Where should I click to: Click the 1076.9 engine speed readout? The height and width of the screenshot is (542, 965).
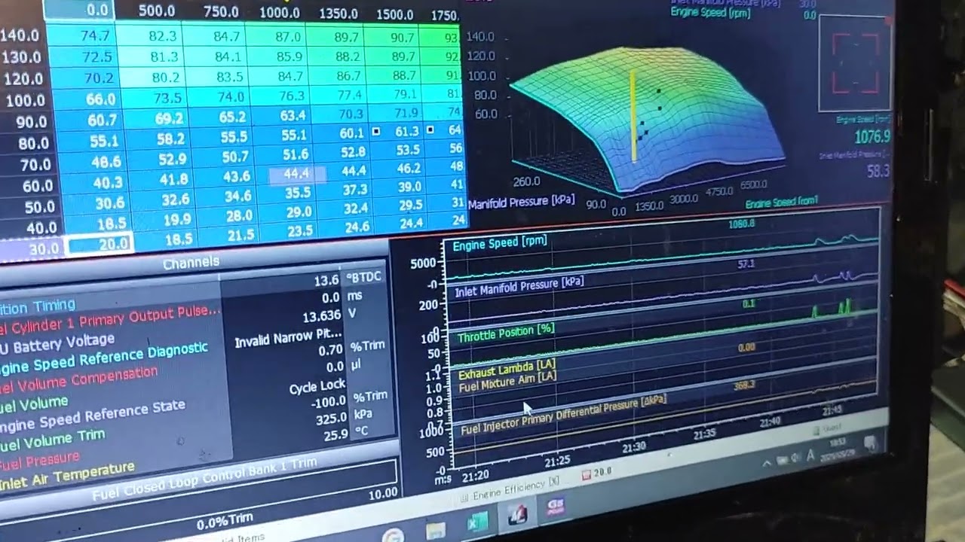[872, 137]
